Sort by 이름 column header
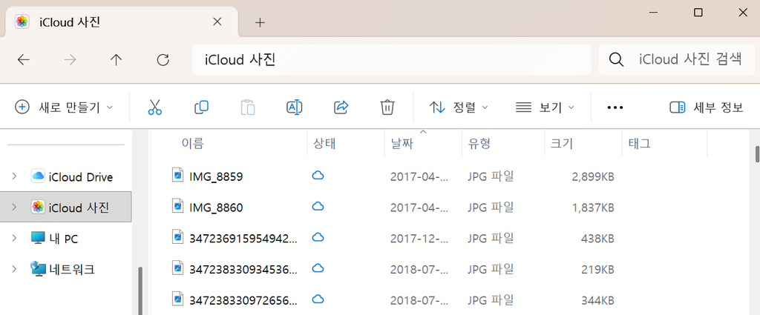760x315 pixels. point(229,143)
